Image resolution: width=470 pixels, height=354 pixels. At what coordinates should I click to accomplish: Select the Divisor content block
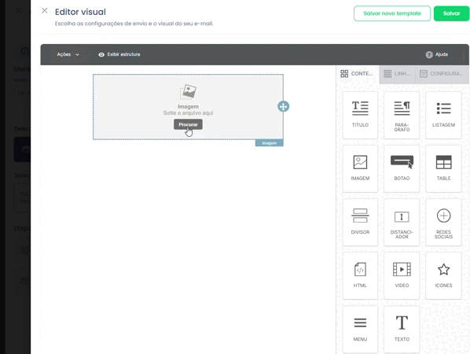(x=360, y=223)
